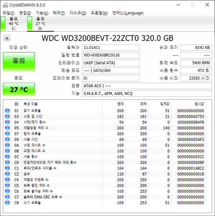Click the serial number field WD-WXEX08RC9118
This screenshot has width=215, height=216.
[x=111, y=55]
